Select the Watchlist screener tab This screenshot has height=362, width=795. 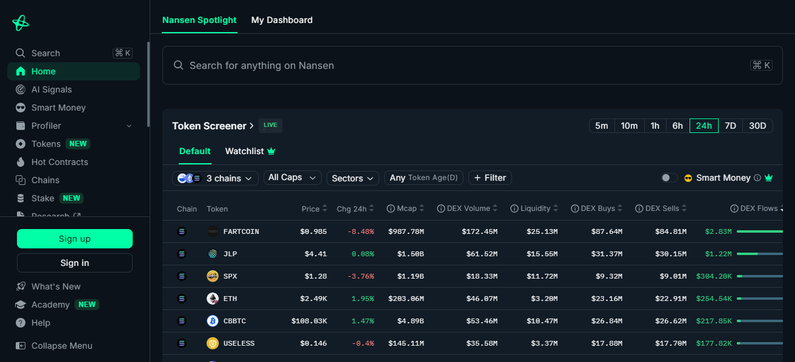(x=250, y=151)
